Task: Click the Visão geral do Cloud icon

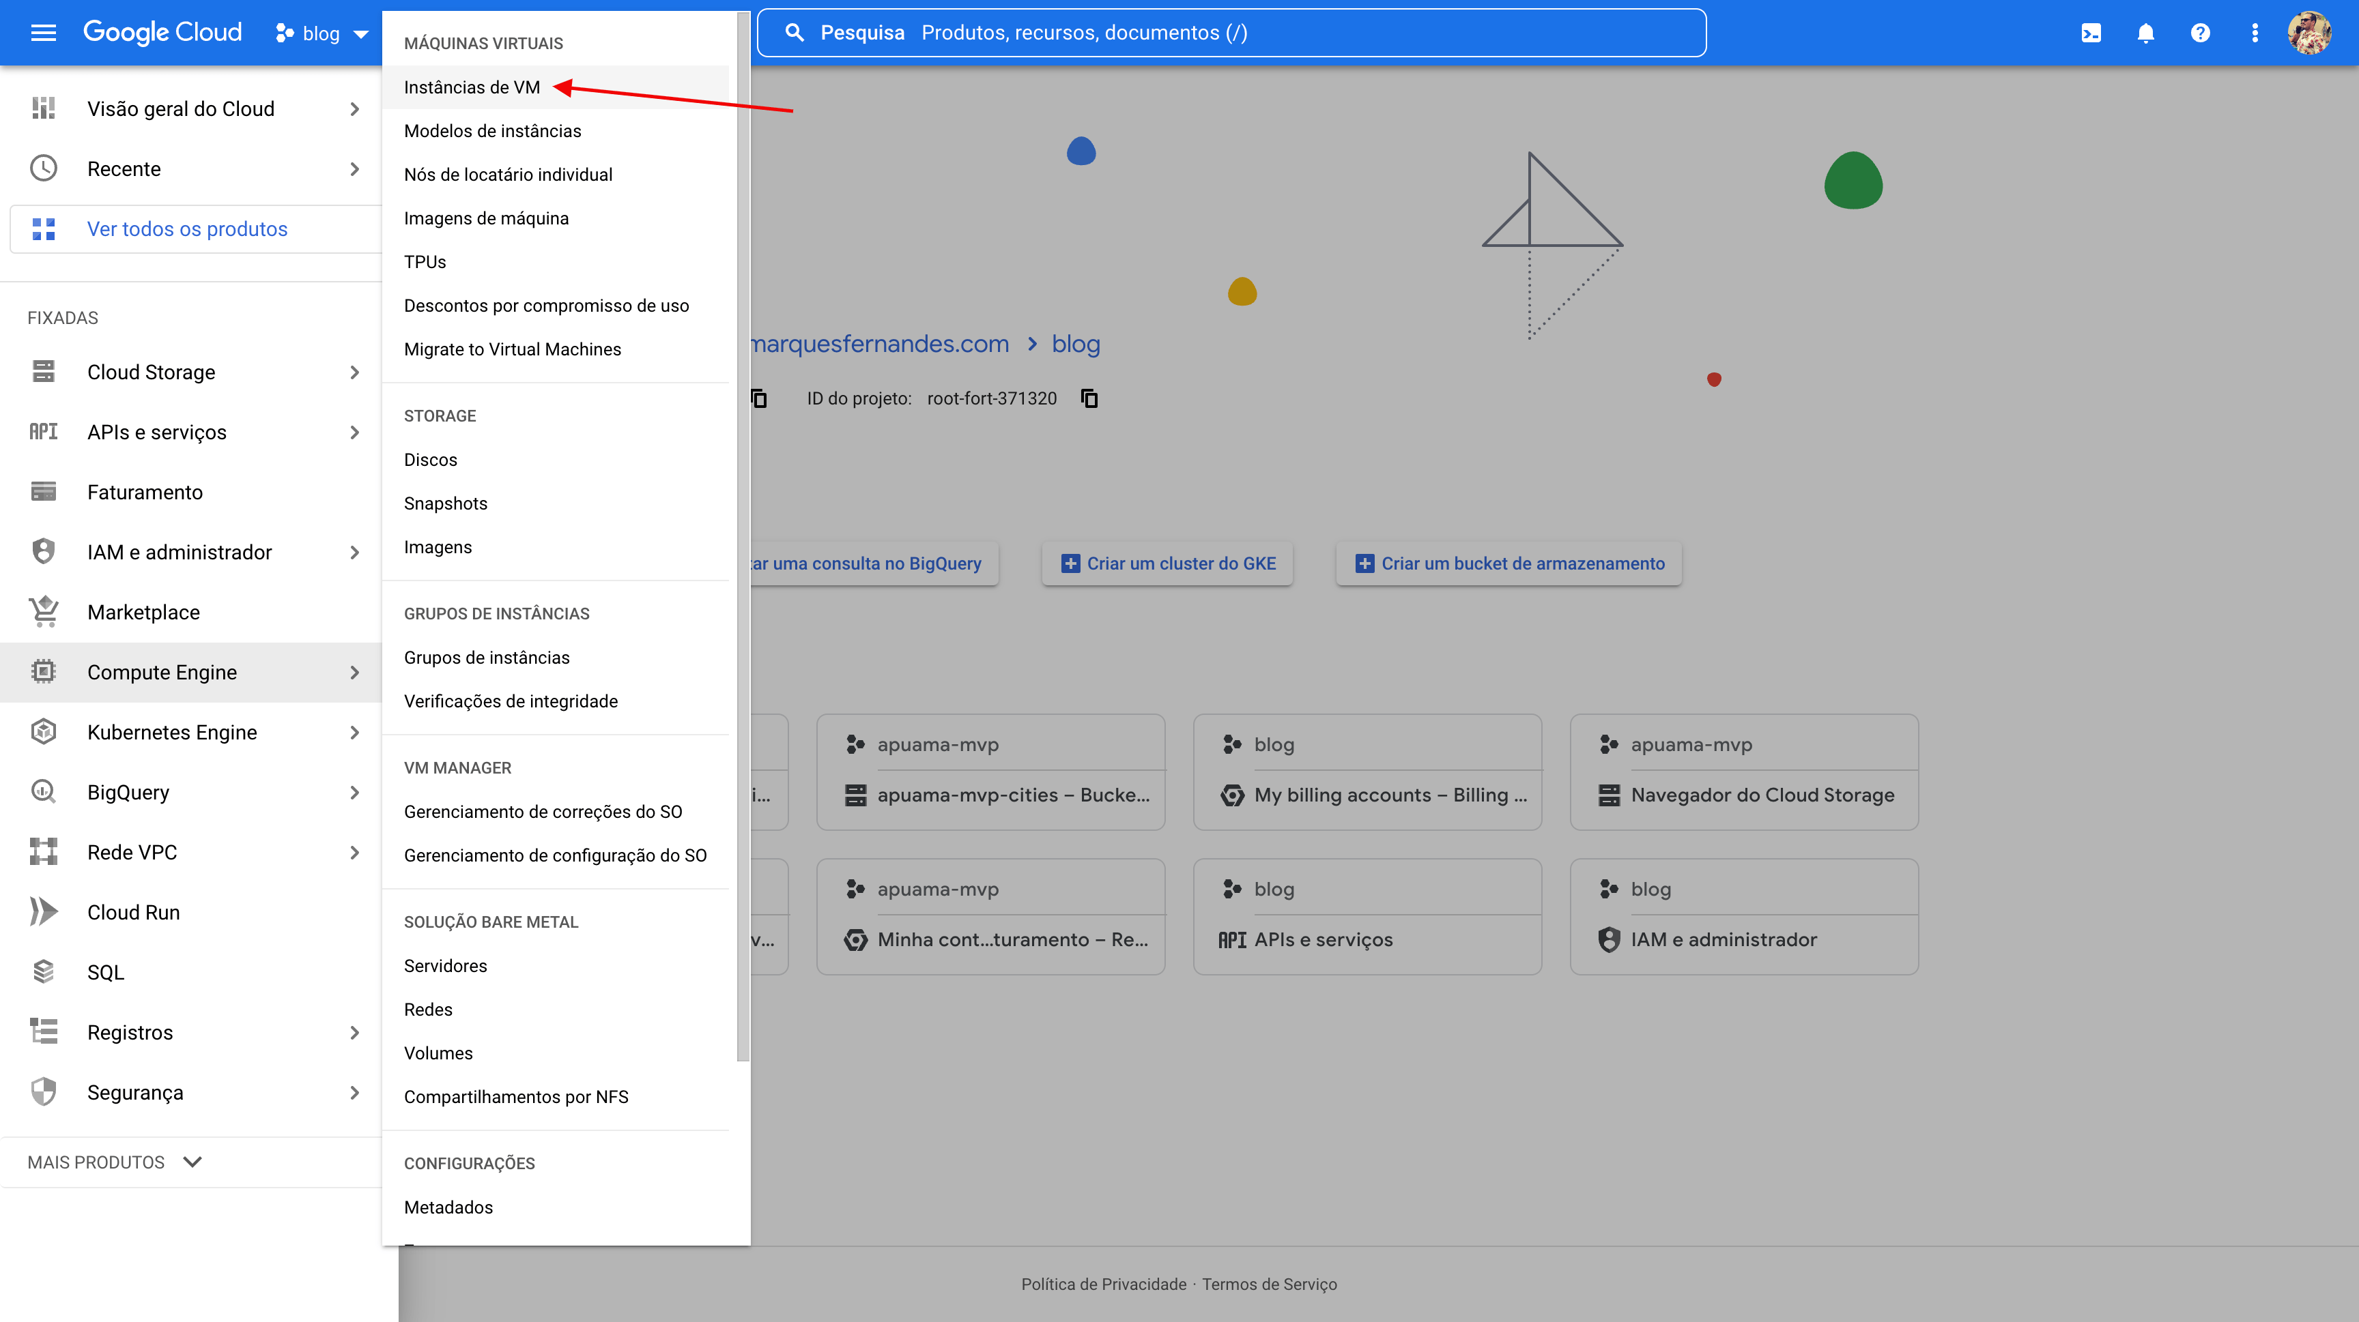Action: 43,109
